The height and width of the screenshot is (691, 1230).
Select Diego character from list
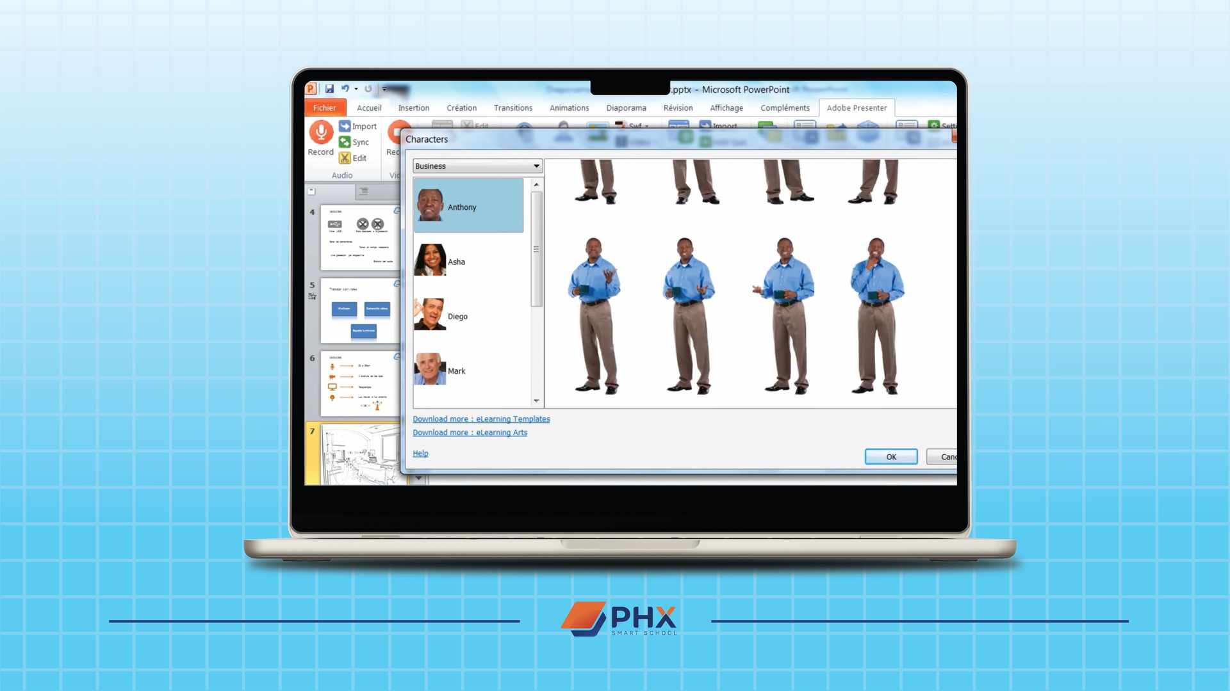467,315
